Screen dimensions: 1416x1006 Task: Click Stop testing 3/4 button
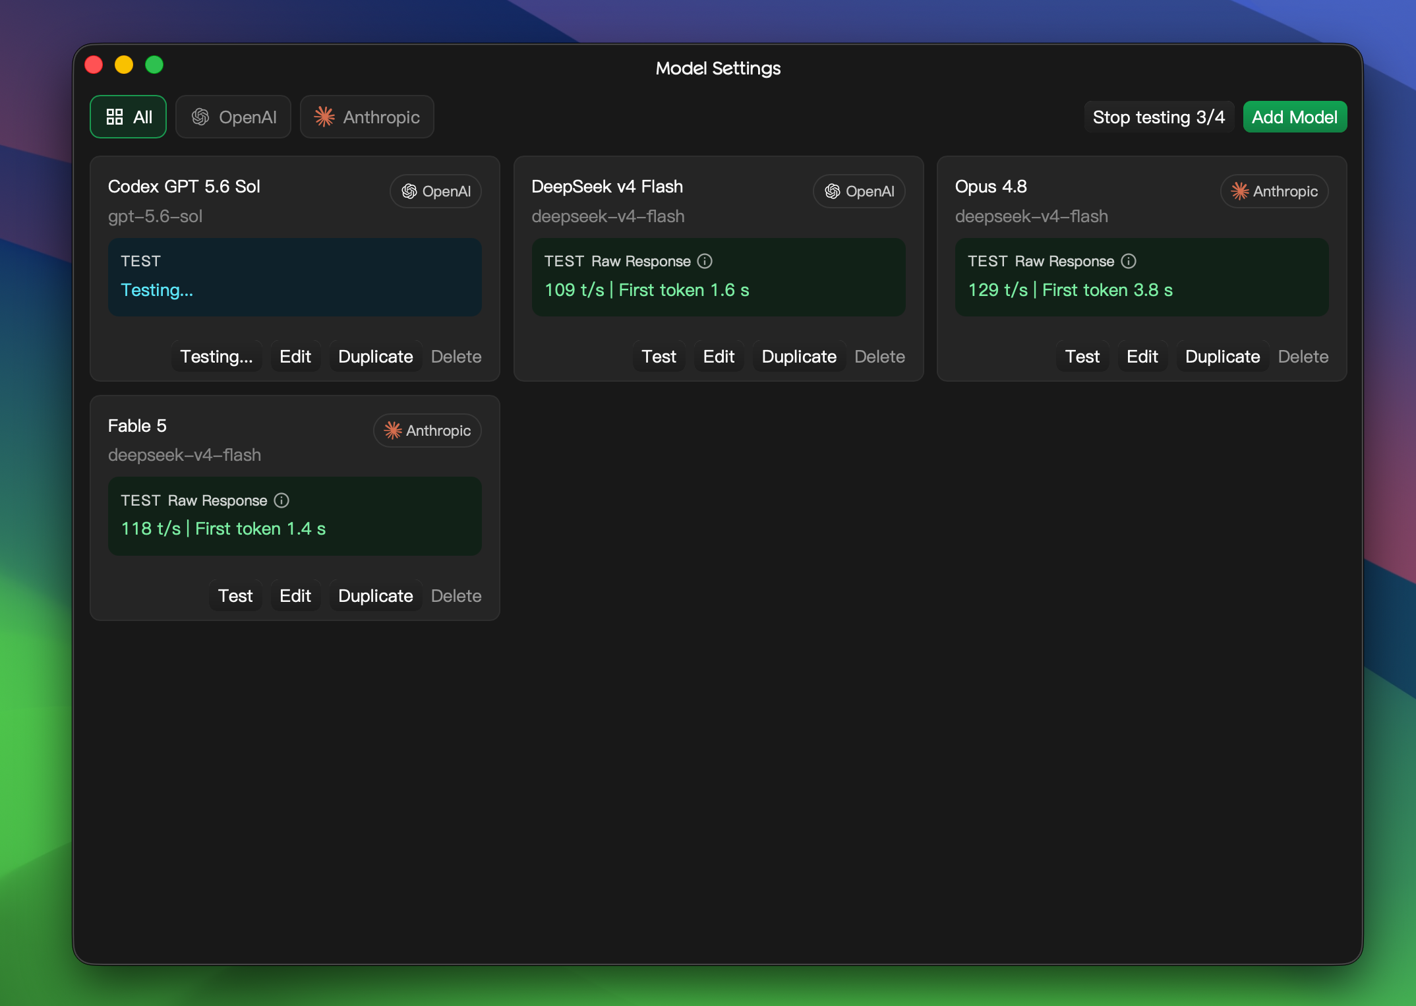coord(1158,117)
